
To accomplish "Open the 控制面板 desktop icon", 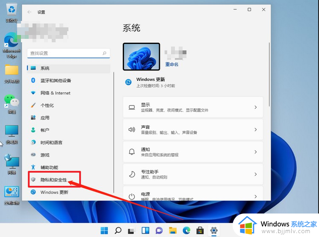I will 12,196.
